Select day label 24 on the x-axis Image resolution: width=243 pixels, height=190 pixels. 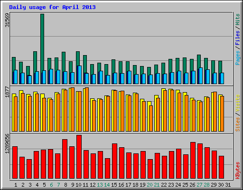click(x=178, y=185)
